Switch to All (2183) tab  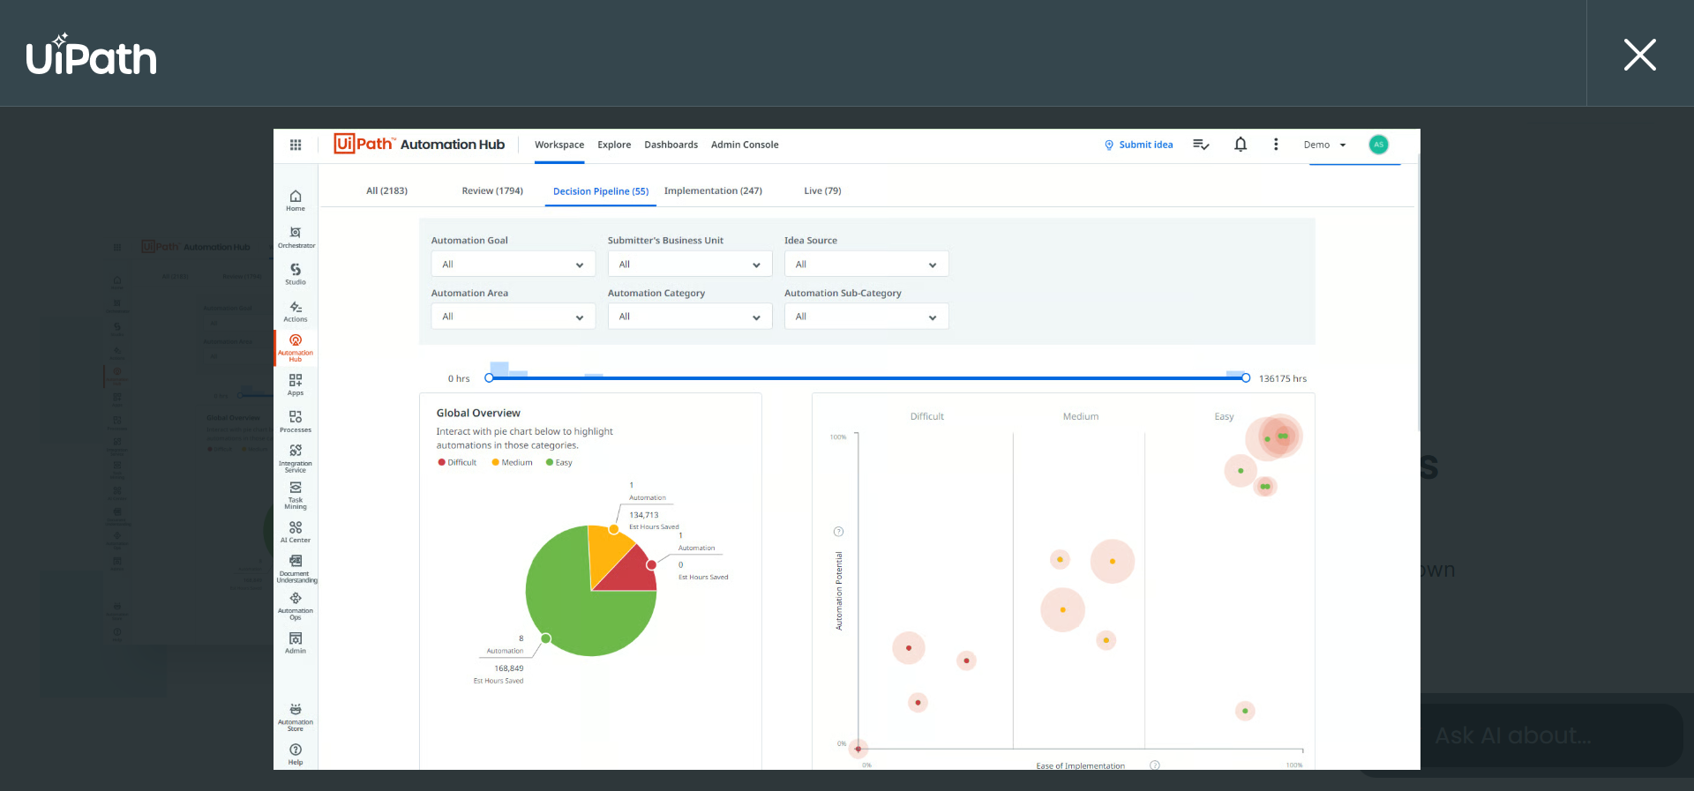tap(386, 190)
